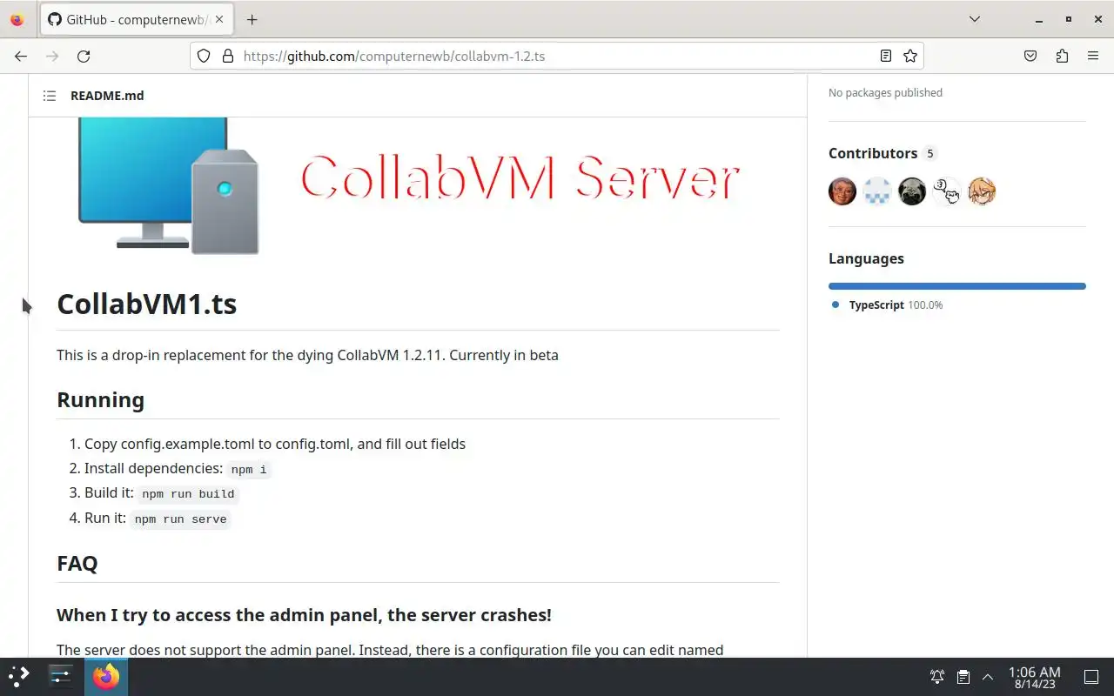Image resolution: width=1114 pixels, height=696 pixels.
Task: Expand the hidden system tray icons arrow
Action: pyautogui.click(x=988, y=677)
